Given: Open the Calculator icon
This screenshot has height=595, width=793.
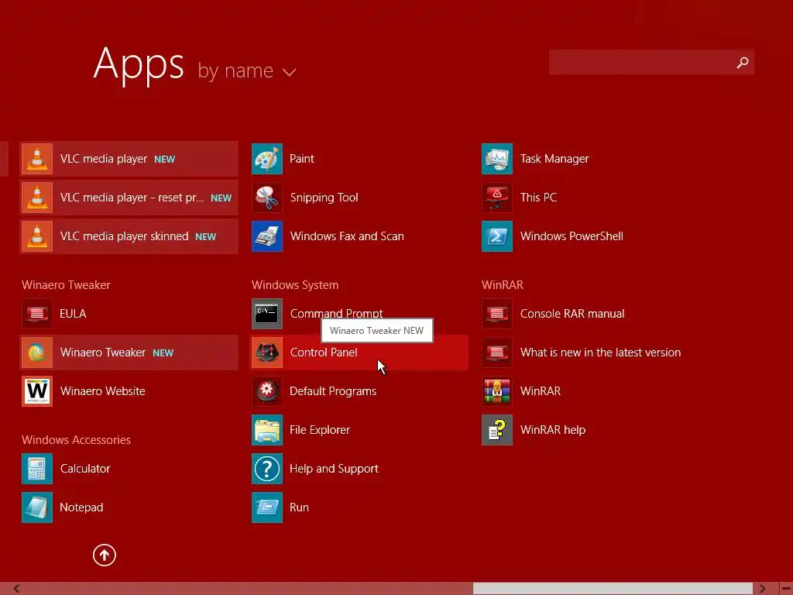Looking at the screenshot, I should tap(37, 469).
